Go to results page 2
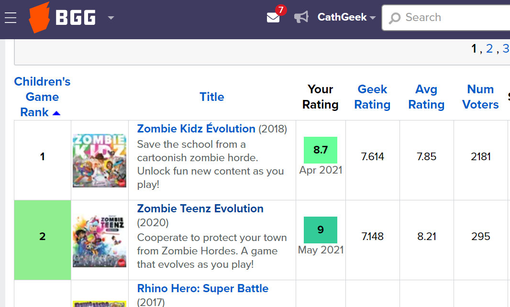This screenshot has width=510, height=307. click(489, 49)
